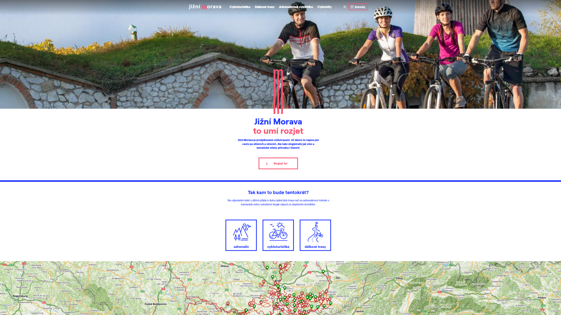This screenshot has width=561, height=315.
Task: Click the České Budějovice label on map
Action: 155,304
